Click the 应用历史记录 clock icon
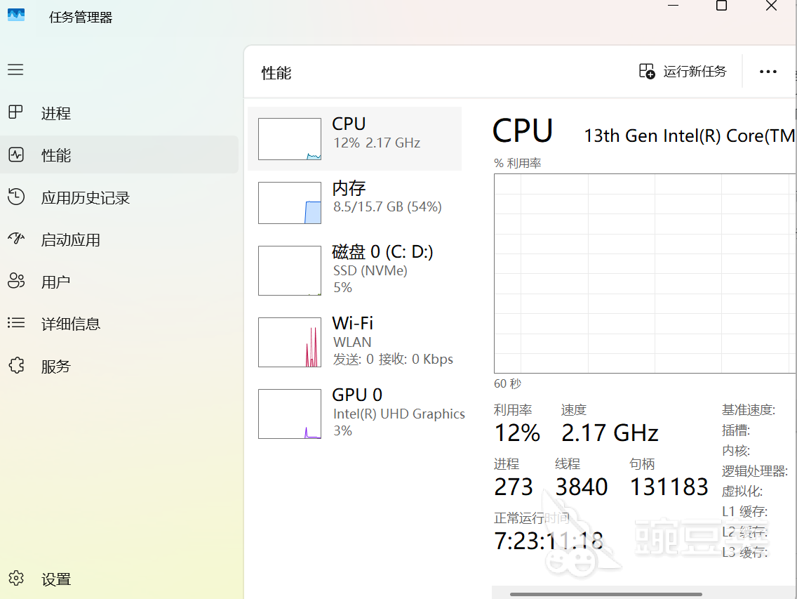Viewport: 797px width, 599px height. (x=15, y=197)
